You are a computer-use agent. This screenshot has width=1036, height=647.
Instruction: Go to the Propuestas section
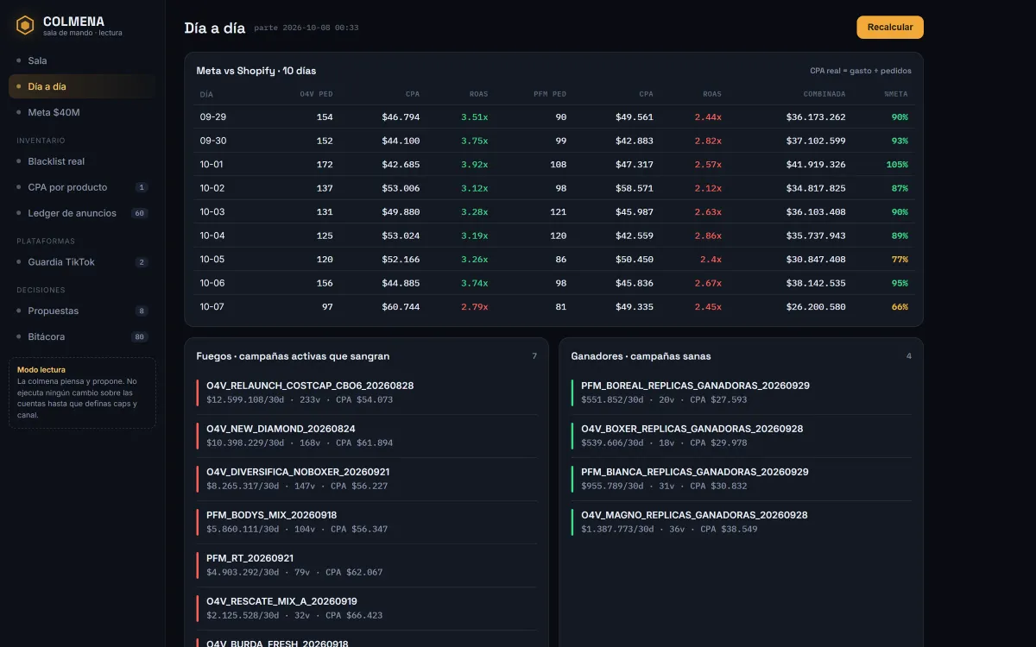82,311
